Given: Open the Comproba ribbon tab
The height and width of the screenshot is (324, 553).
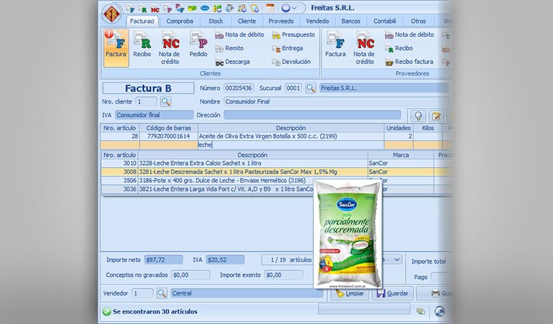Looking at the screenshot, I should [x=180, y=21].
